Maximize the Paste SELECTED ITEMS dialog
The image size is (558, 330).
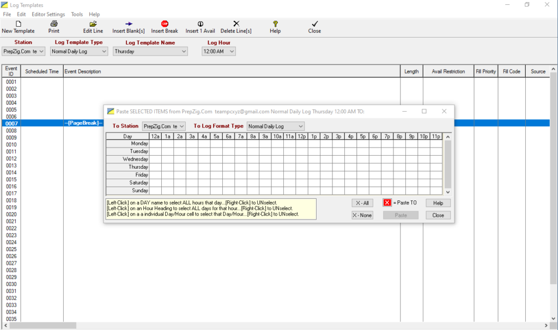coord(424,111)
